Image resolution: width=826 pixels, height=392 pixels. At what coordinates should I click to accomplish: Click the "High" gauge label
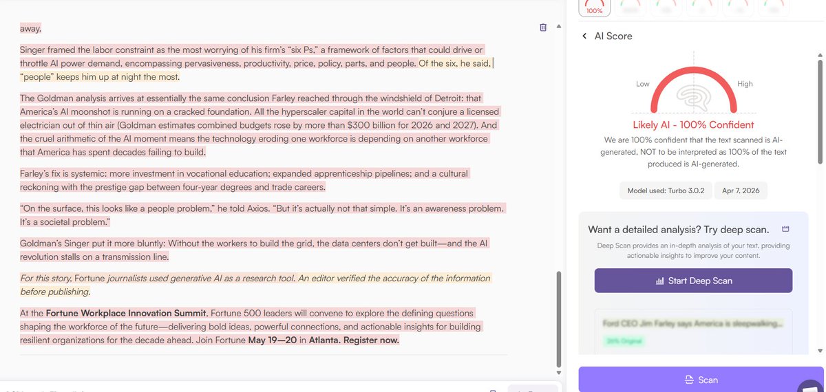(745, 84)
